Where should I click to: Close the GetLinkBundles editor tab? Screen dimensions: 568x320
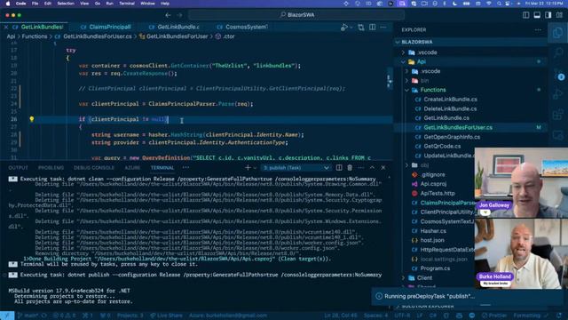[6, 28]
